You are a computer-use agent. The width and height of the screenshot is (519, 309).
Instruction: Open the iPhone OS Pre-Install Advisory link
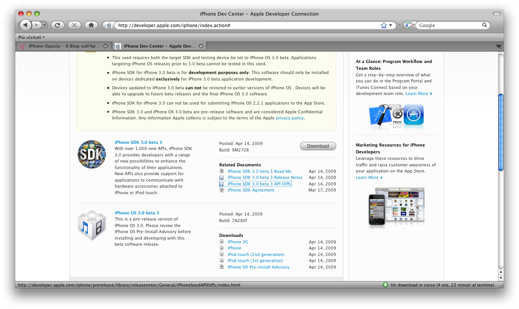click(258, 267)
